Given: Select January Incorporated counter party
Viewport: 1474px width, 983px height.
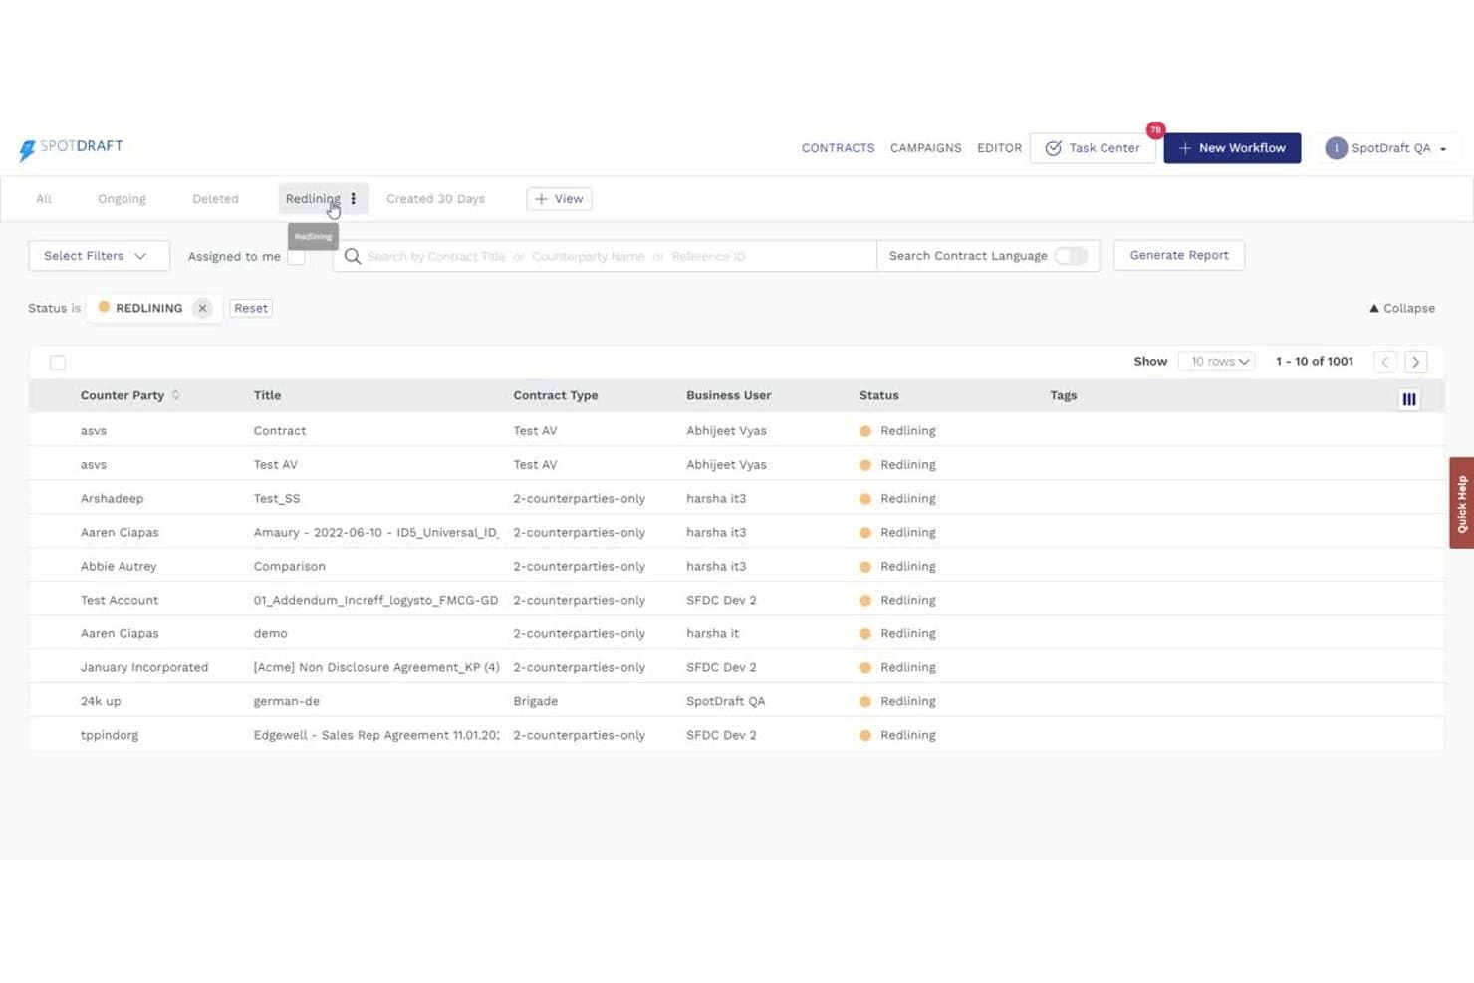Looking at the screenshot, I should click(144, 667).
